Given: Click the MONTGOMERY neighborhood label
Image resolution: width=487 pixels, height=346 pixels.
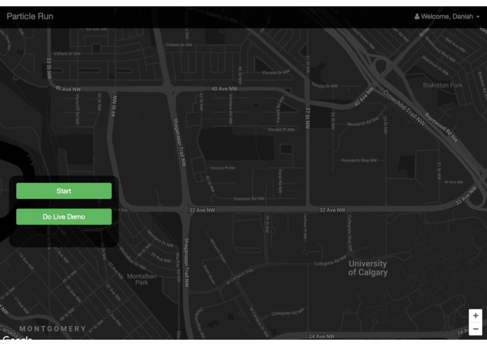Looking at the screenshot, I should click(x=53, y=328).
